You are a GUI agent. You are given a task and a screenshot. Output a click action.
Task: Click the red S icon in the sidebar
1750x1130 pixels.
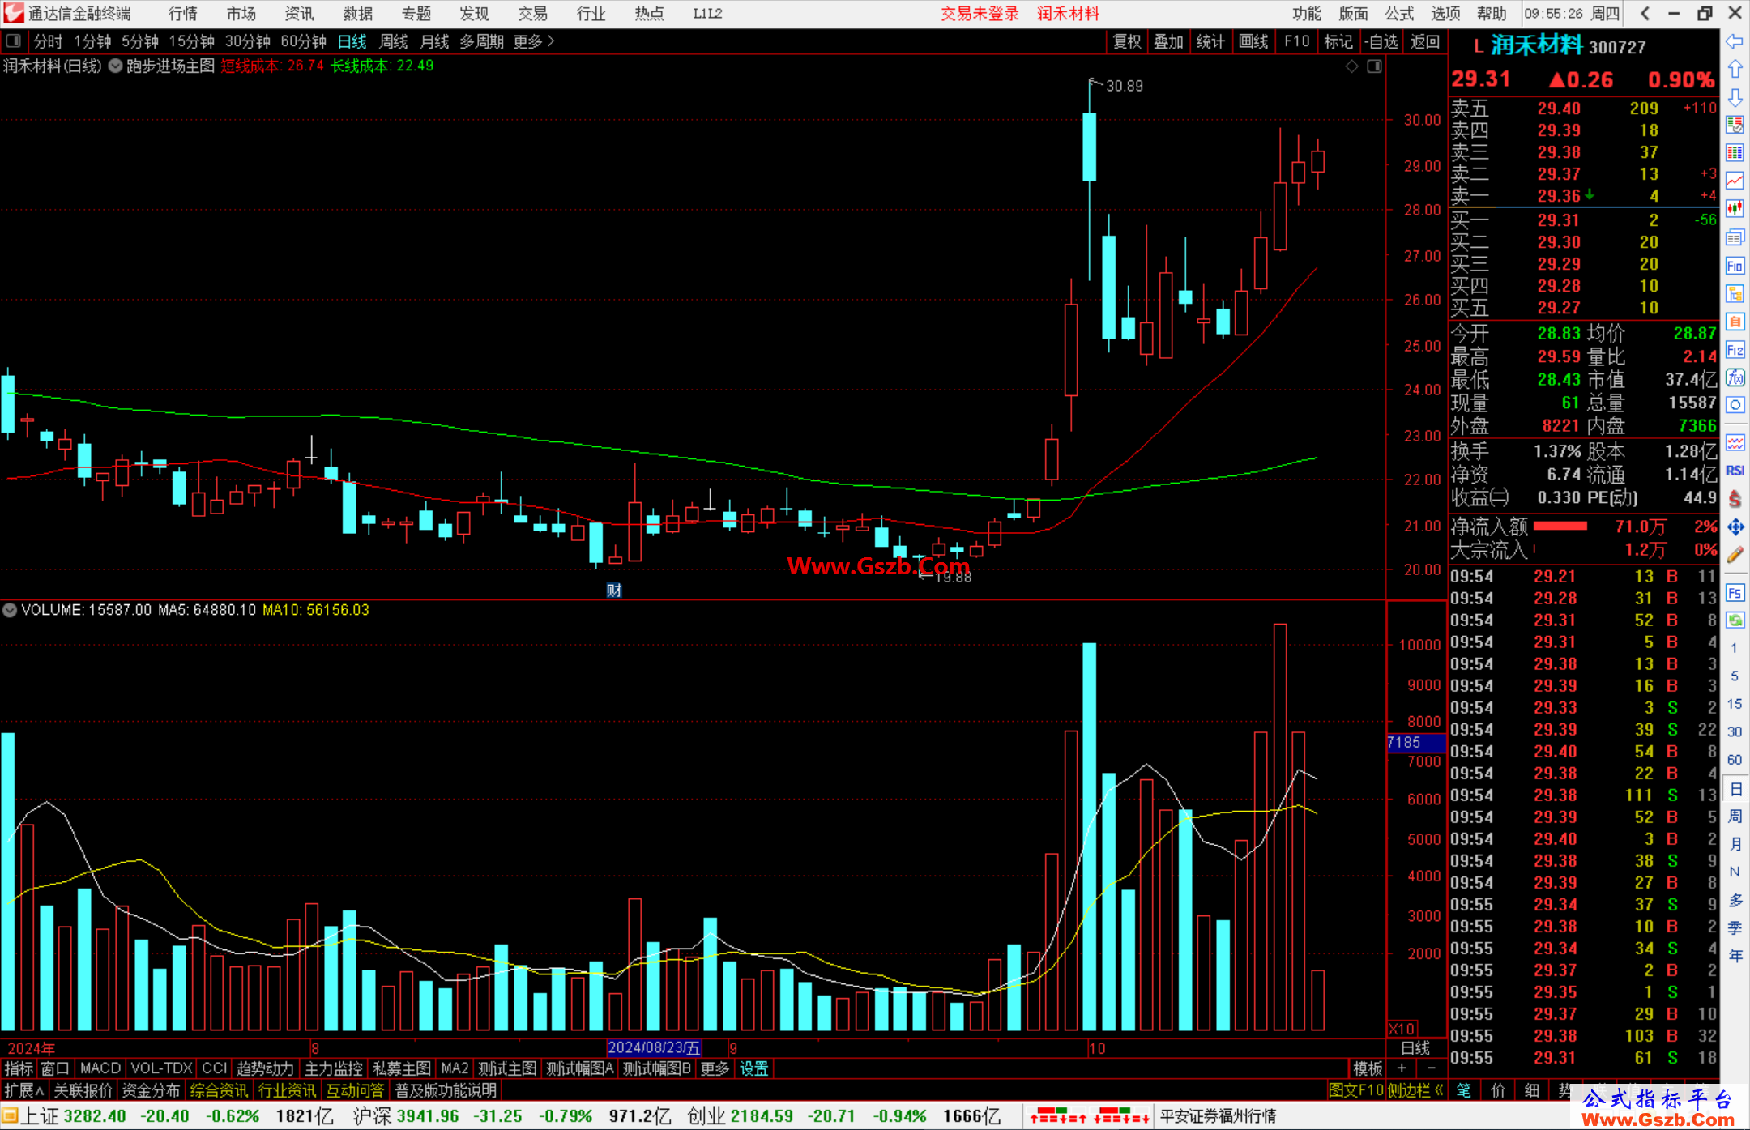tap(1735, 499)
